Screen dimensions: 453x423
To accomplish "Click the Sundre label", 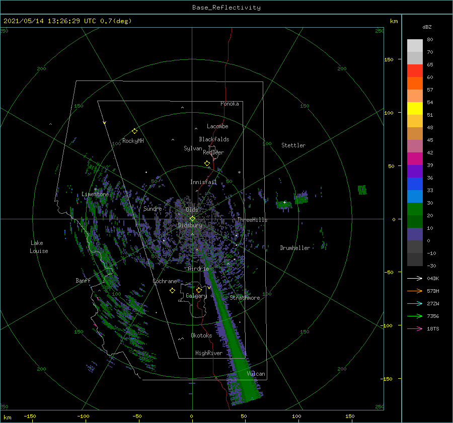I will click(x=153, y=208).
